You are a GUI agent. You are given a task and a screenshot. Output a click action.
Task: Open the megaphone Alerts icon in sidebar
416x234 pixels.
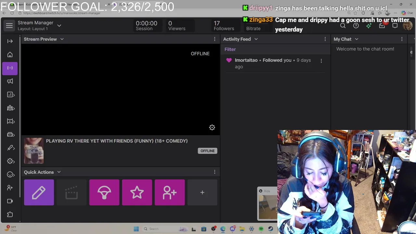(x=10, y=81)
